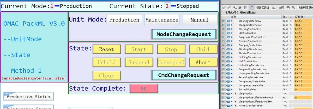Click the tag icon on row 65 StatesDisabled

click(x=228, y=89)
